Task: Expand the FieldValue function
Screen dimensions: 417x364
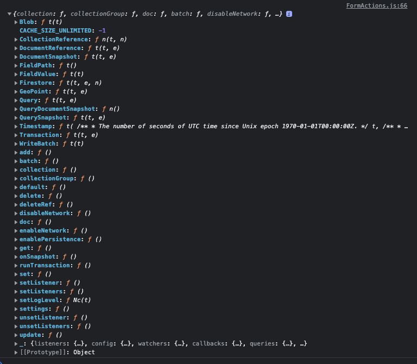Action: 16,74
